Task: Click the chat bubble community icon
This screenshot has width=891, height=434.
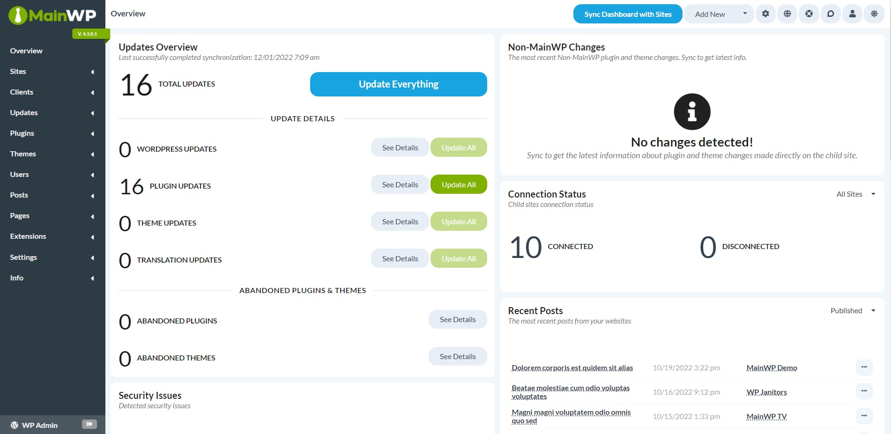Action: click(831, 14)
